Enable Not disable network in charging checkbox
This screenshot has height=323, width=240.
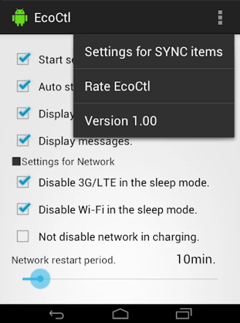click(x=23, y=236)
